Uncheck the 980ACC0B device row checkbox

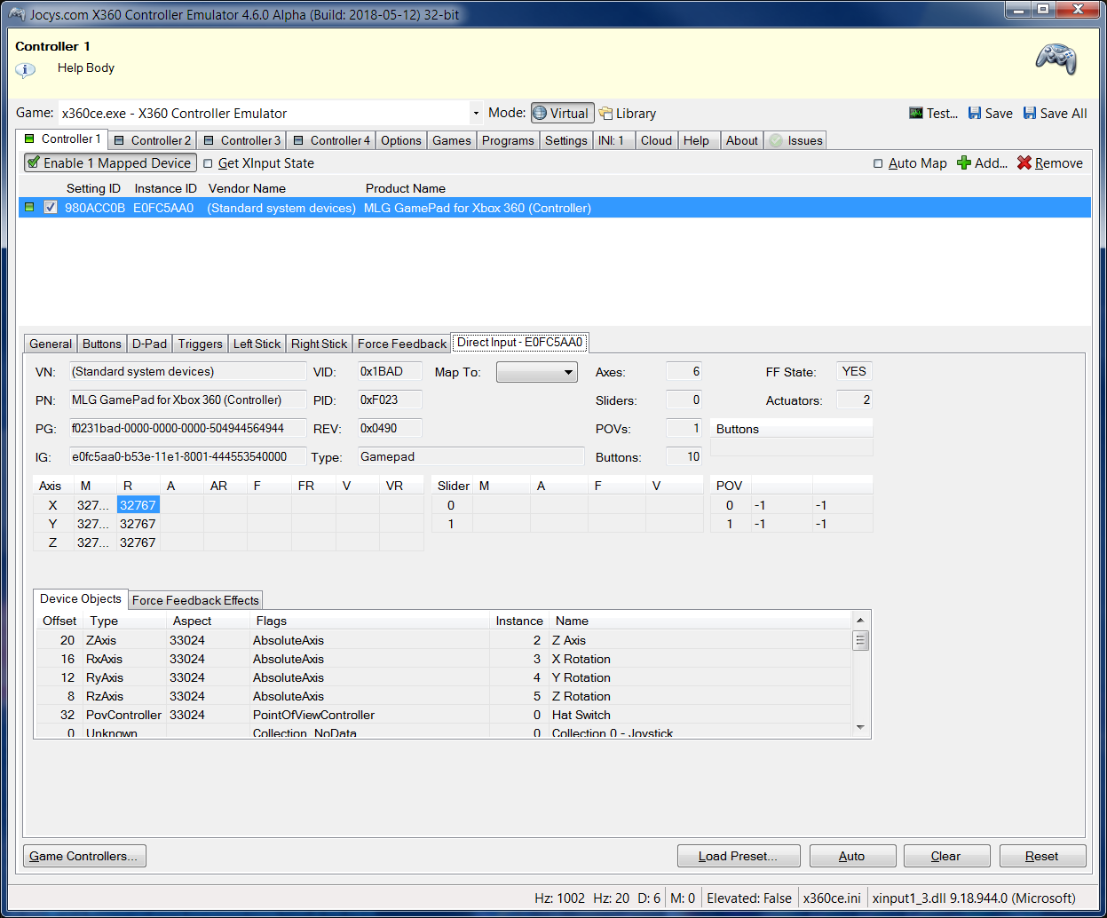(x=51, y=207)
